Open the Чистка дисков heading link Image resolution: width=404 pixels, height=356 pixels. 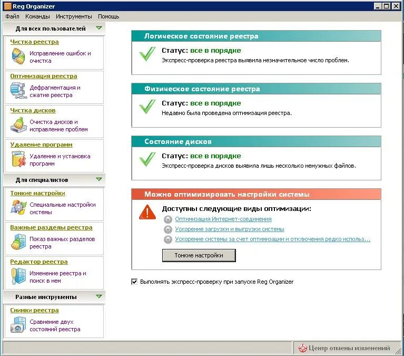pyautogui.click(x=33, y=110)
